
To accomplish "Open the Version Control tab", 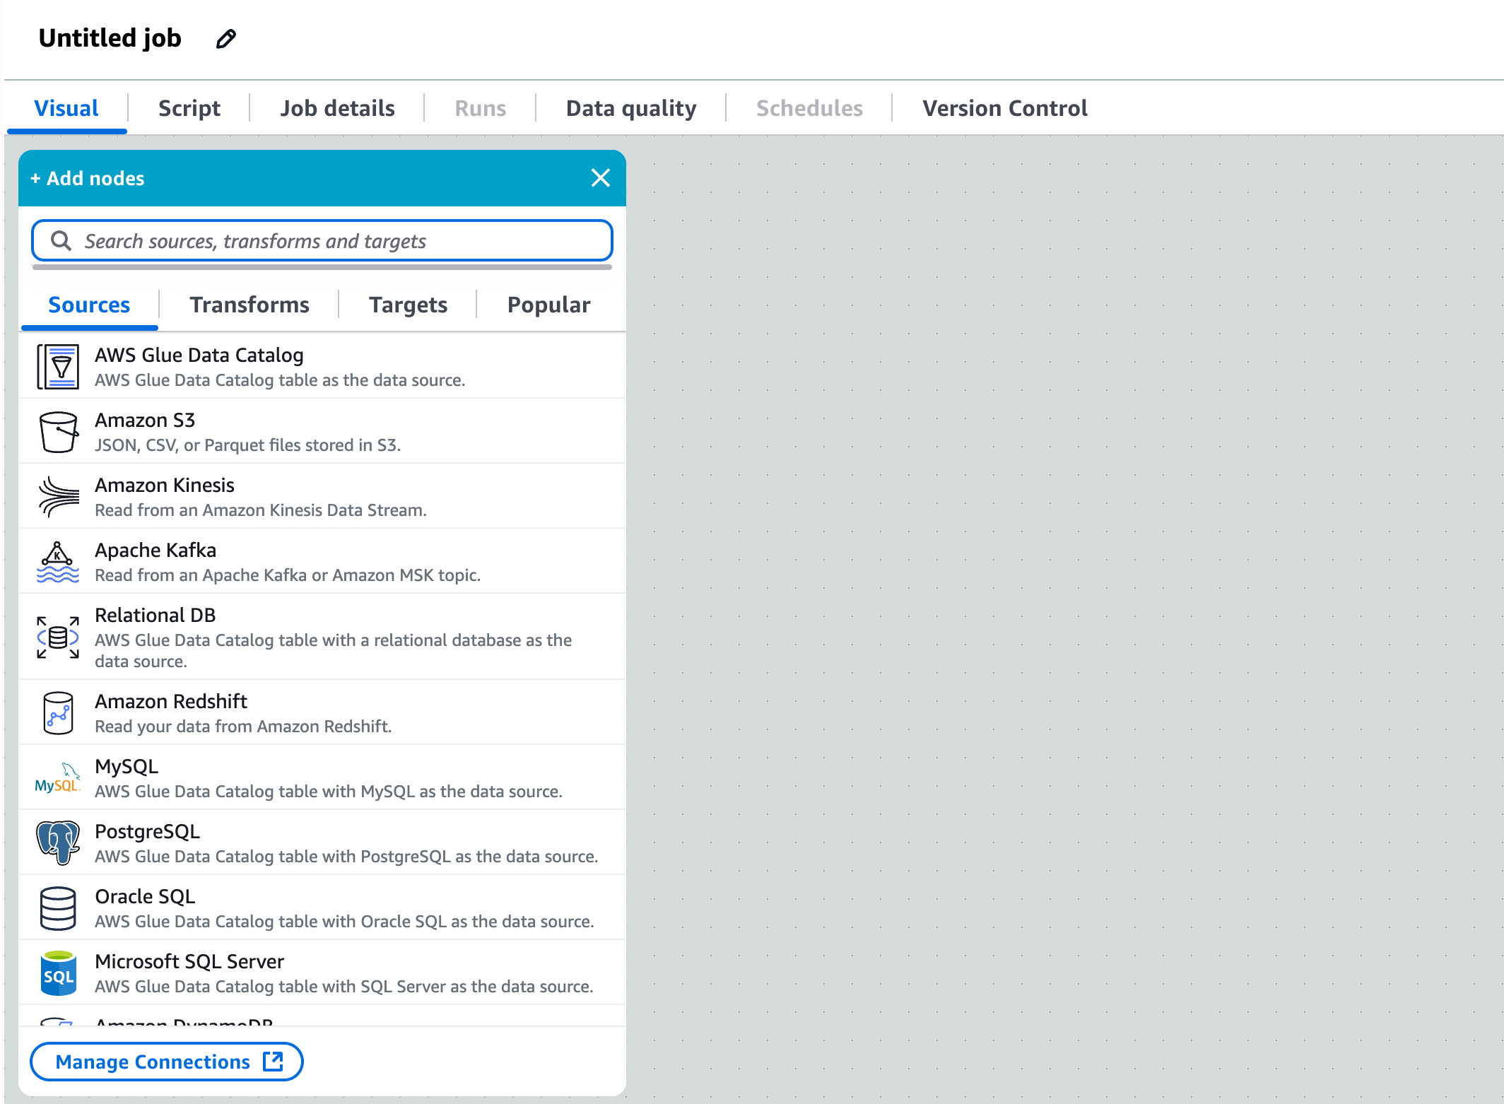I will 1004,108.
